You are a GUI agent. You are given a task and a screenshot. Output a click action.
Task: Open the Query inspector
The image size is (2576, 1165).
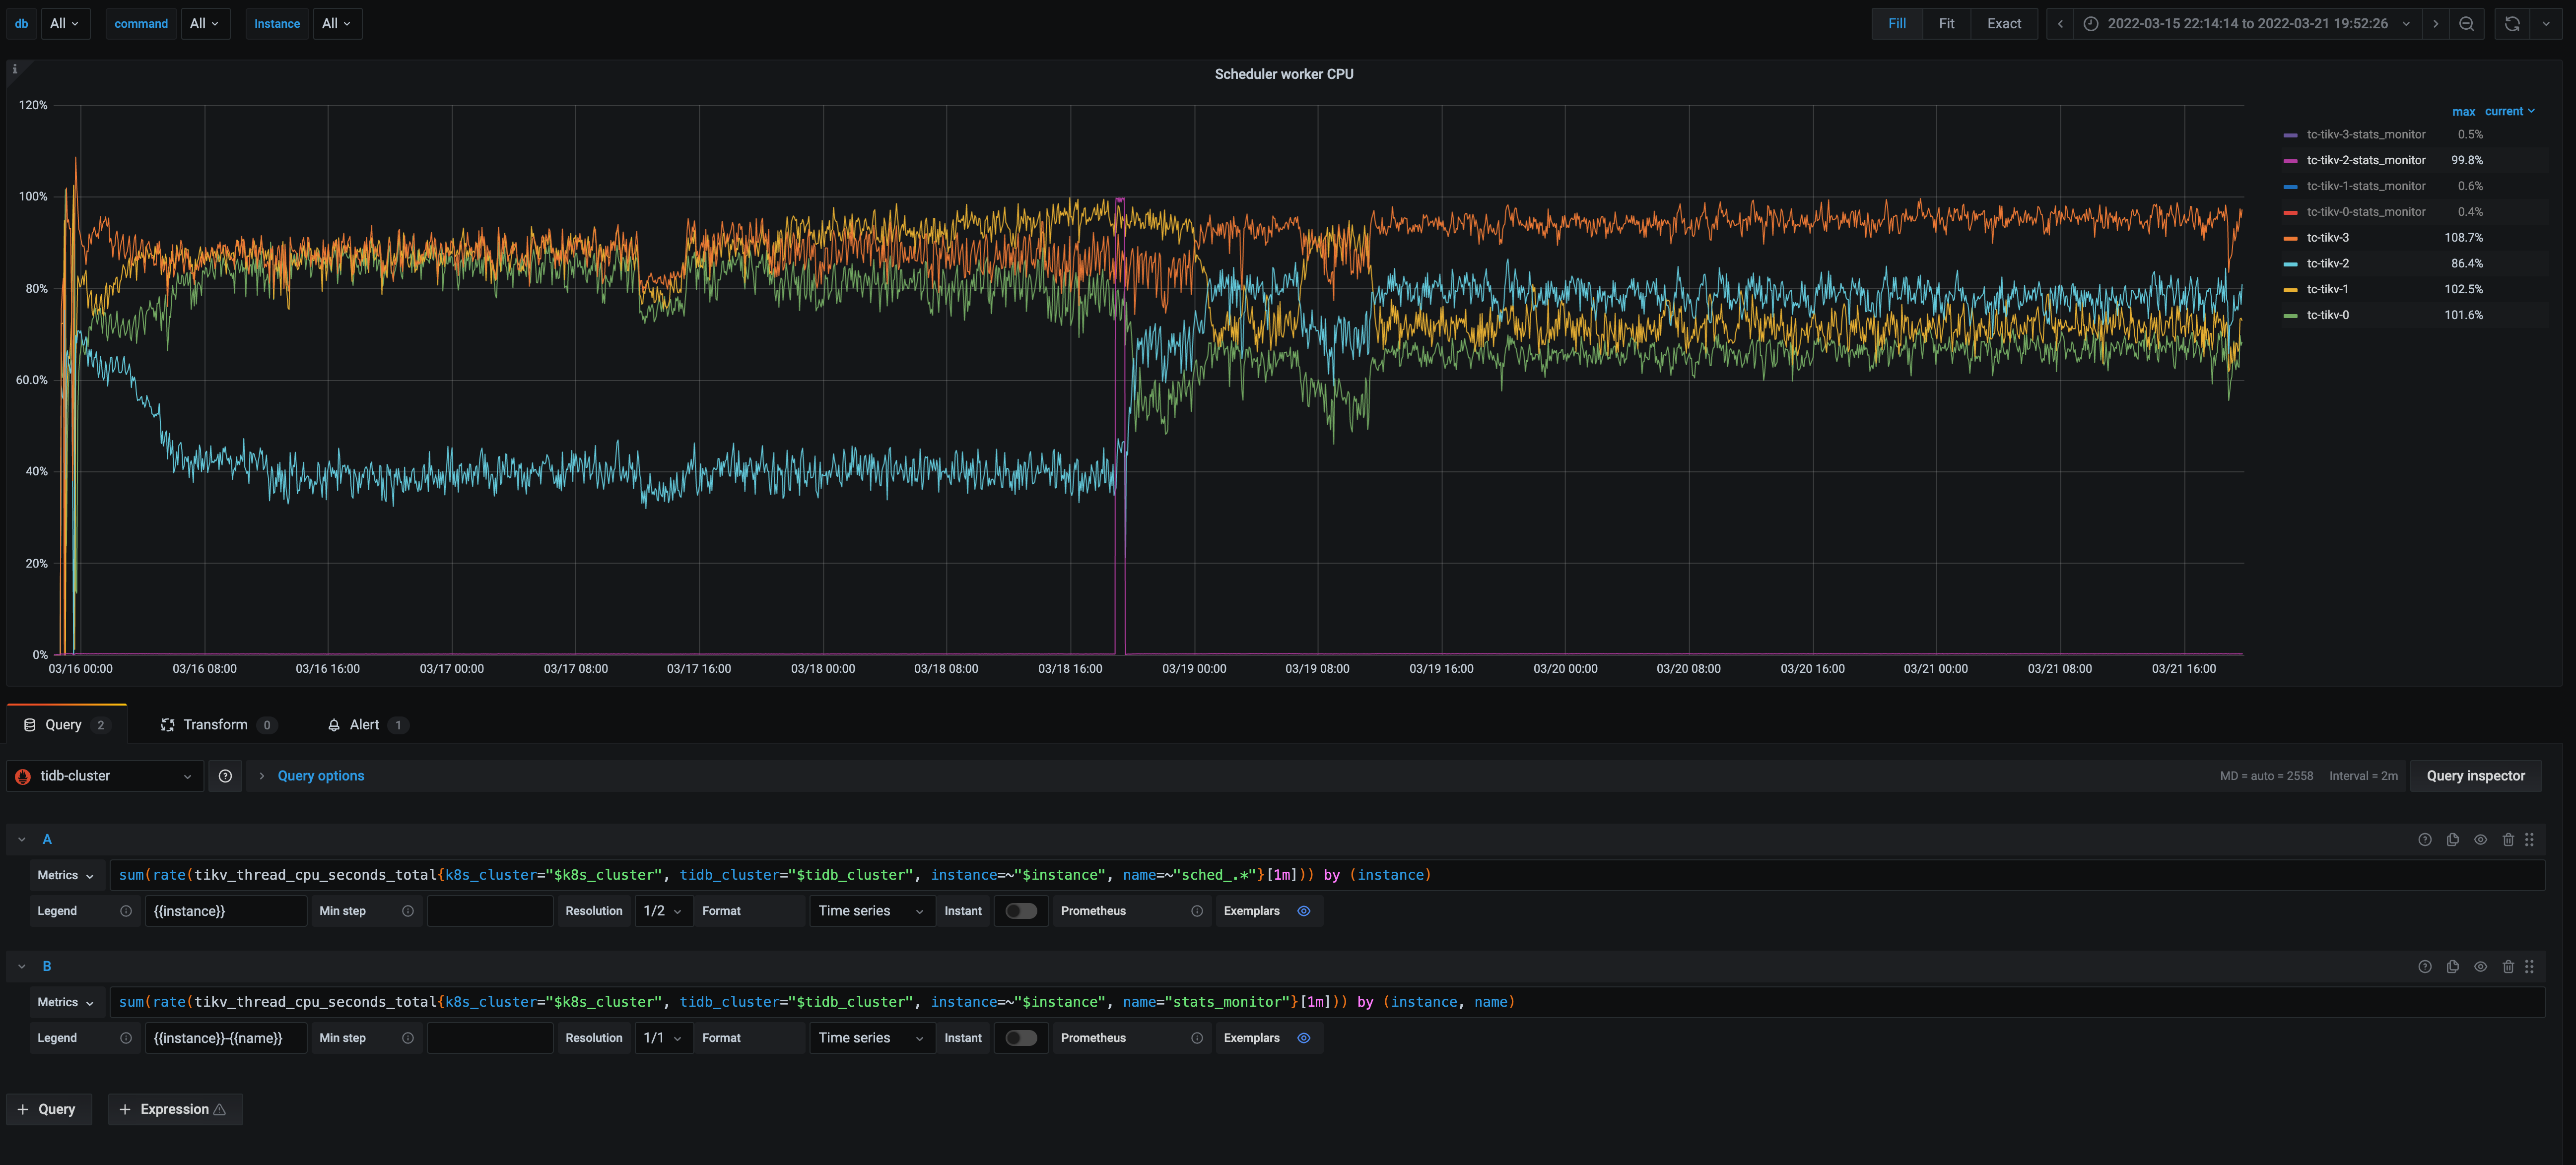click(x=2475, y=775)
